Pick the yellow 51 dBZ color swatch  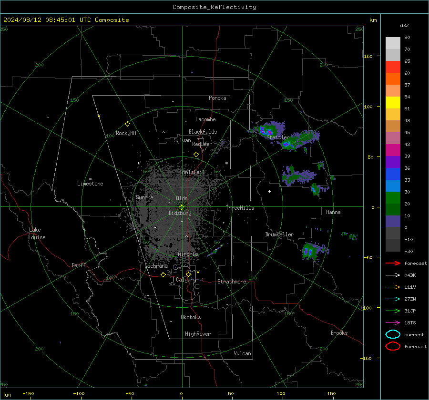point(393,103)
